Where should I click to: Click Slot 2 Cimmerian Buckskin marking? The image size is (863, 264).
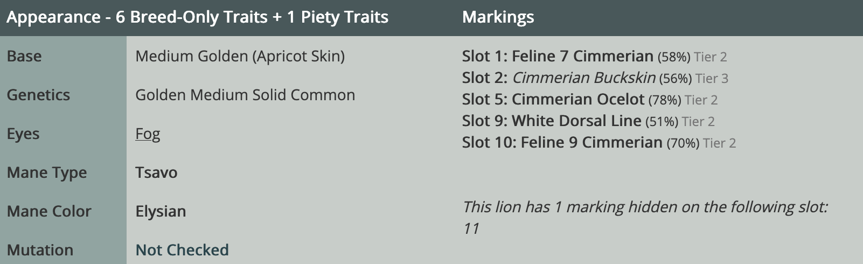point(595,78)
